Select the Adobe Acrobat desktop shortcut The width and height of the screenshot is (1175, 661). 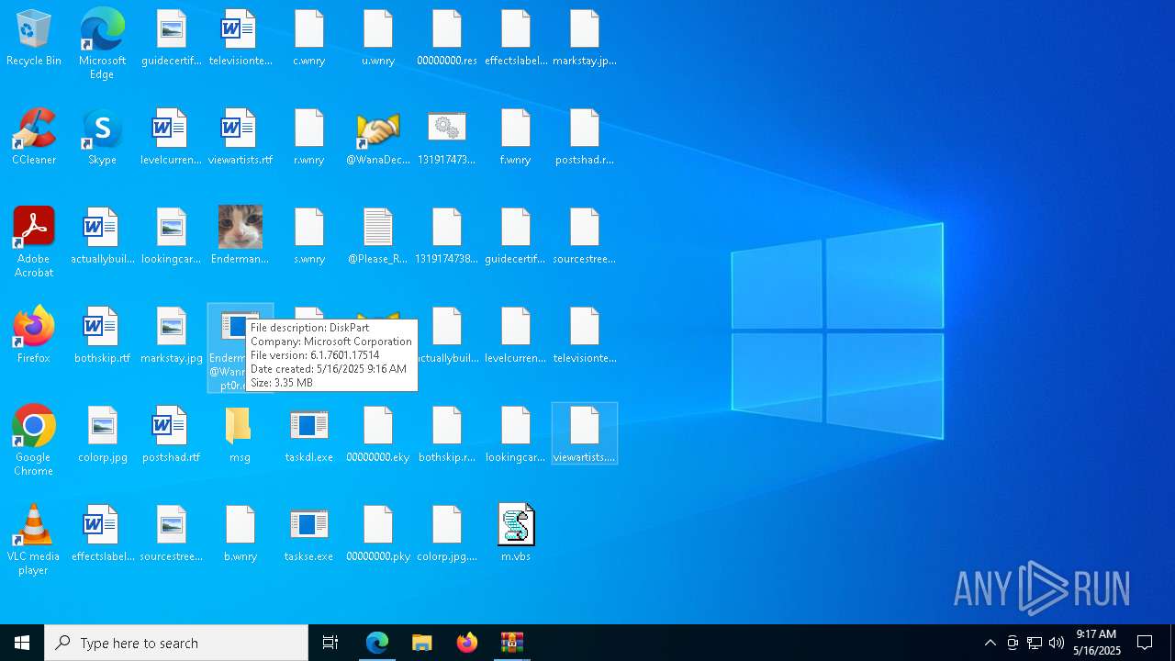click(x=34, y=242)
